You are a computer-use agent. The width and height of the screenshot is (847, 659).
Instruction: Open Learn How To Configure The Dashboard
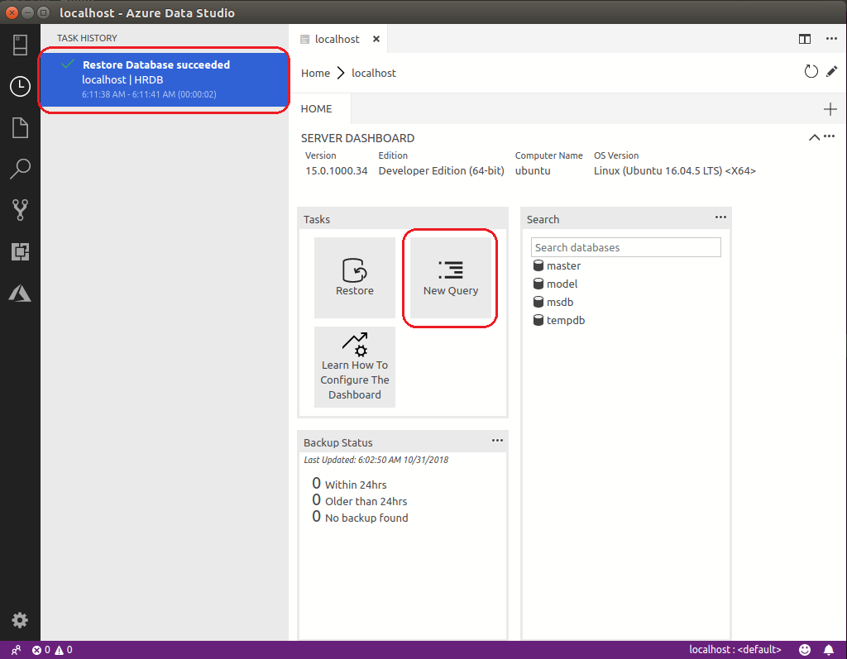354,367
